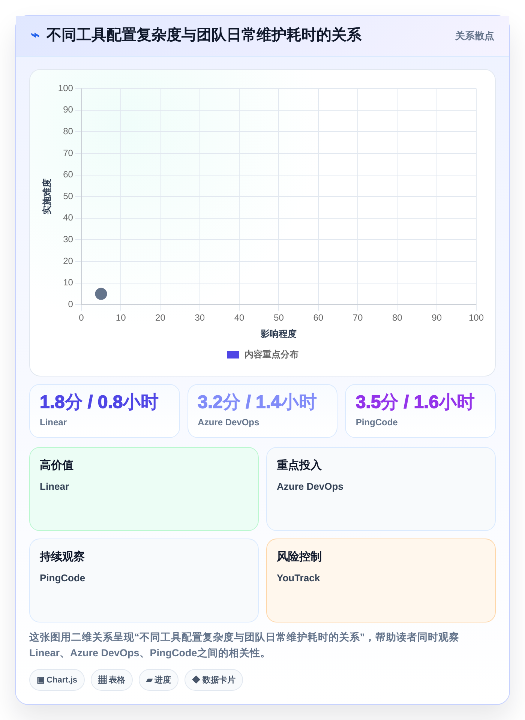Click the lightning bolt icon beside the title
The width and height of the screenshot is (525, 720).
pos(35,36)
